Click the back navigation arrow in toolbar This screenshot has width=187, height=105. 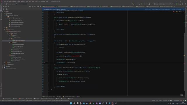point(2,4)
